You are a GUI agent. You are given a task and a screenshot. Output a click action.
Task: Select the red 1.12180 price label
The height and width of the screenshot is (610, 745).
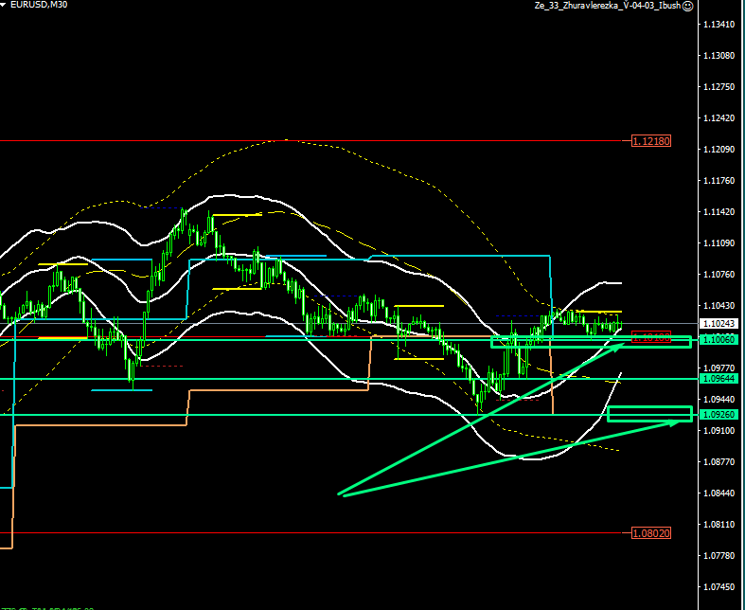point(650,141)
